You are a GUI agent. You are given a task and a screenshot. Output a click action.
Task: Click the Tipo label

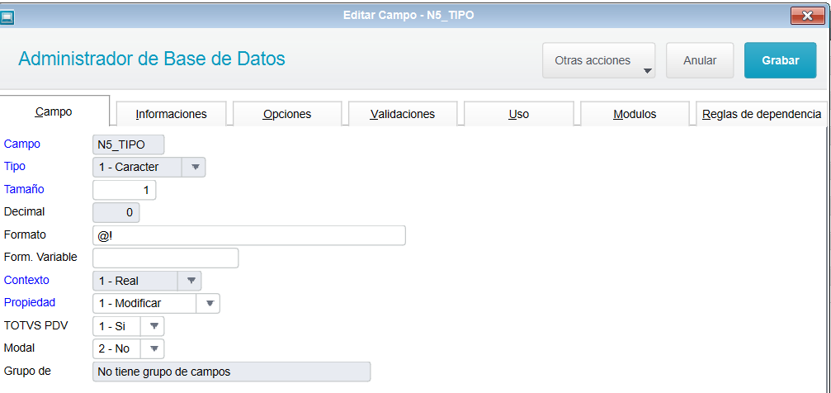(15, 166)
